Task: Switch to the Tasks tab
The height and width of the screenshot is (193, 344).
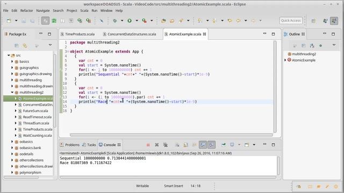Action: [x=89, y=145]
